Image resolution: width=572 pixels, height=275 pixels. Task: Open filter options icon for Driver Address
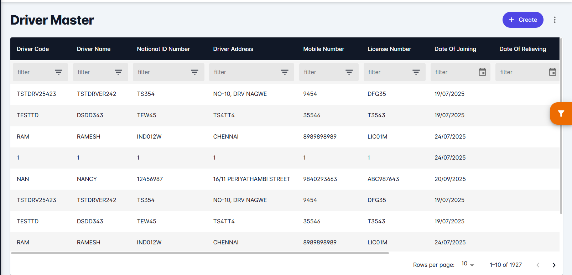click(x=285, y=72)
